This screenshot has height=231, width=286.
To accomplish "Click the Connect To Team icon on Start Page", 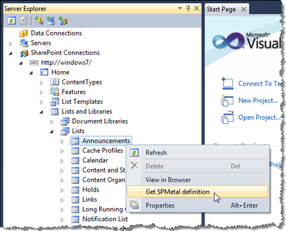I will (x=227, y=84).
